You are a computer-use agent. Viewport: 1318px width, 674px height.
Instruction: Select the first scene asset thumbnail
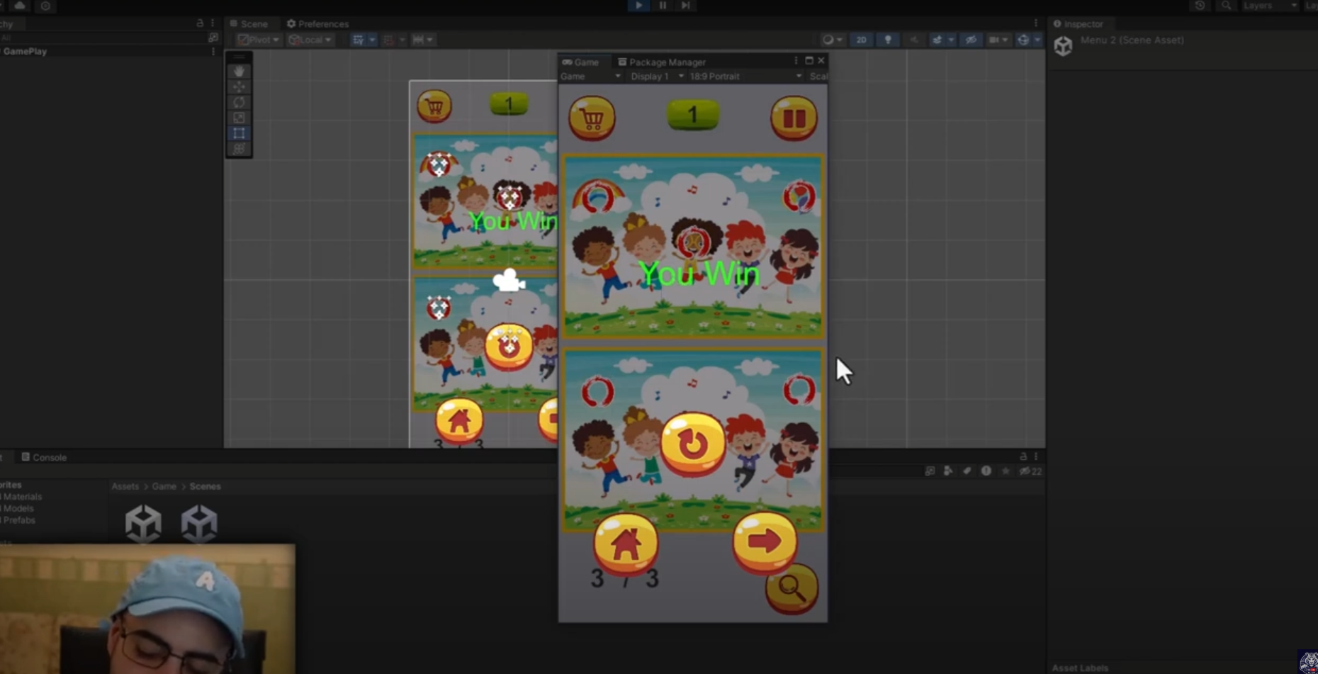143,523
